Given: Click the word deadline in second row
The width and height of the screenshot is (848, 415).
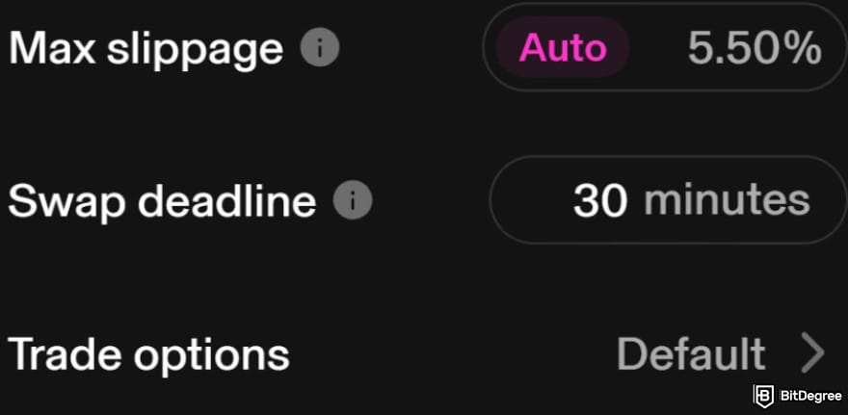Looking at the screenshot, I should [227, 200].
